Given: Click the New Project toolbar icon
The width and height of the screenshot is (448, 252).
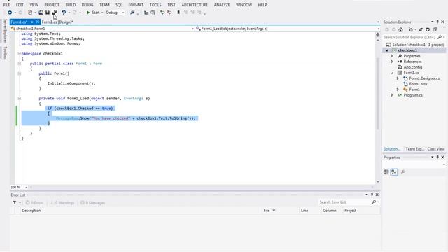Looking at the screenshot, I should point(30,13).
